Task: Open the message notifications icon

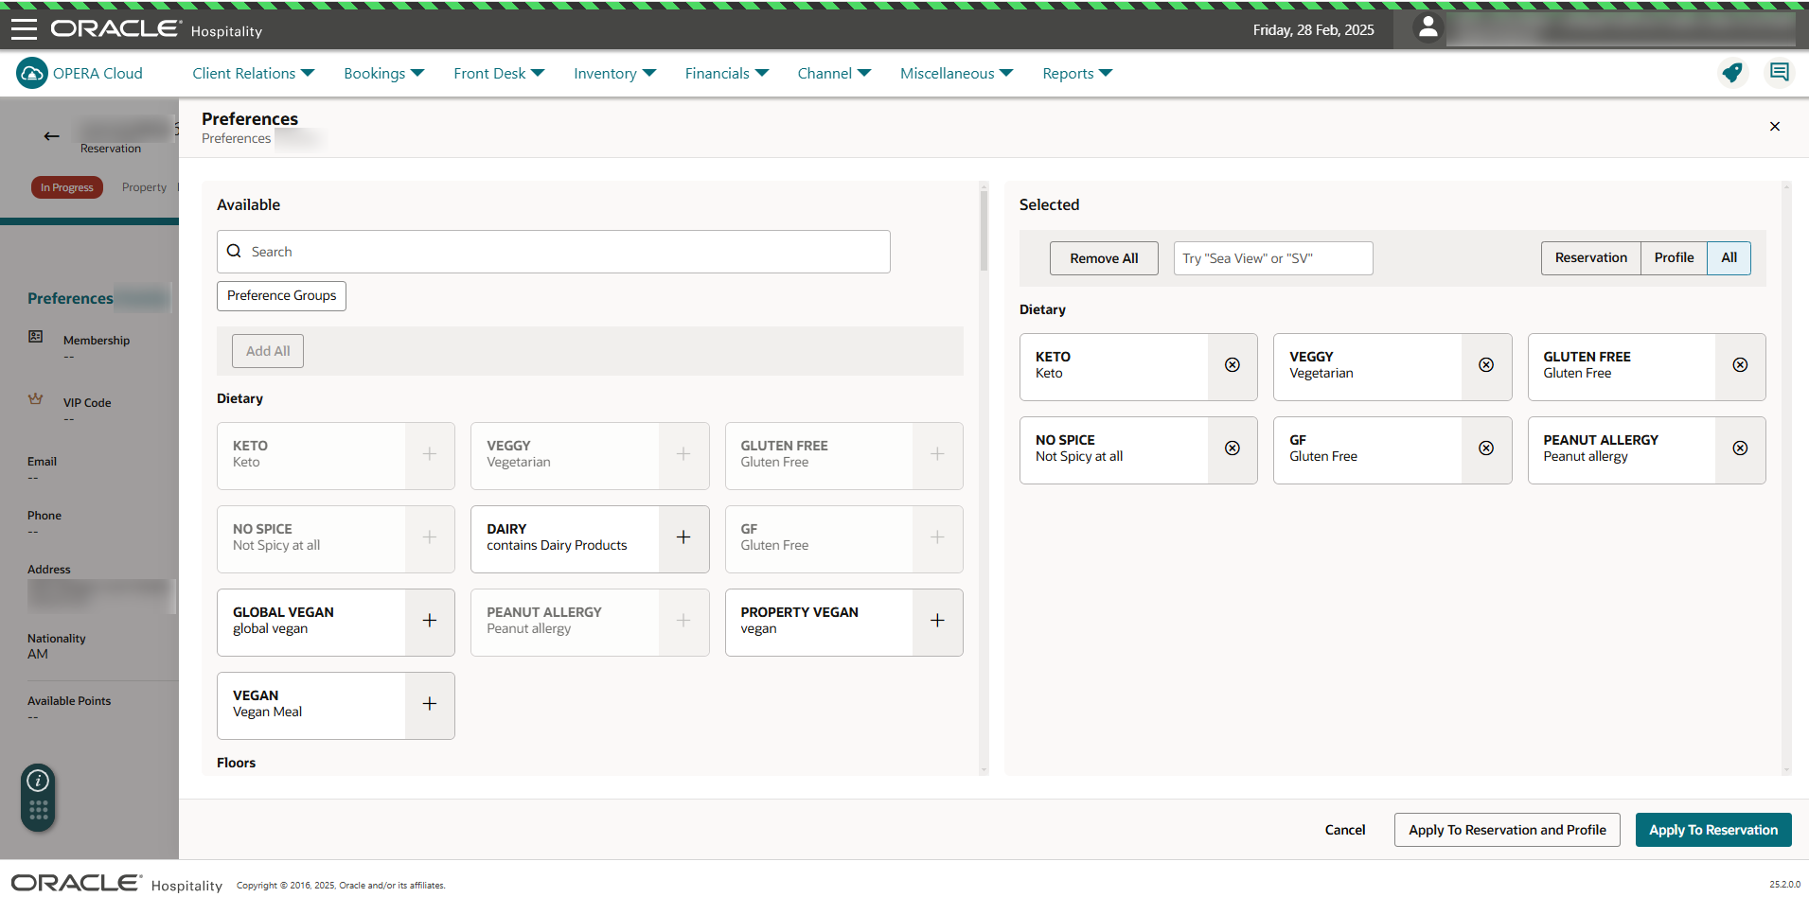Action: (1780, 73)
